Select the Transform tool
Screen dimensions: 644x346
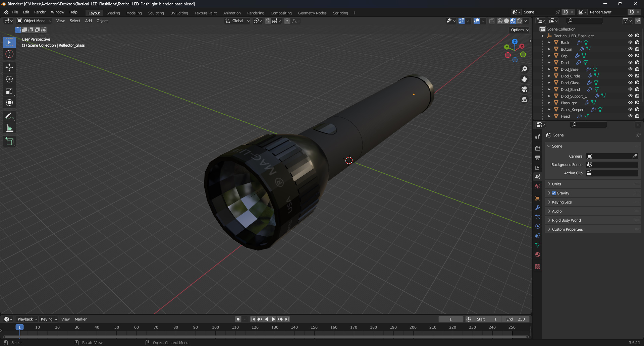(x=9, y=103)
